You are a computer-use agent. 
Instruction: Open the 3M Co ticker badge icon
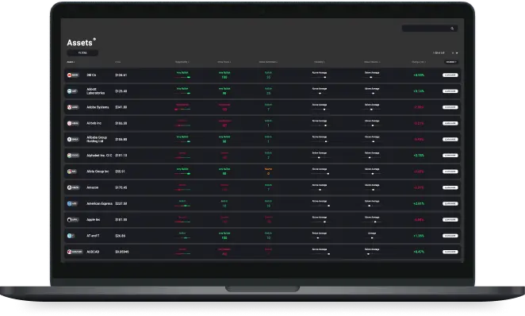tap(73, 75)
